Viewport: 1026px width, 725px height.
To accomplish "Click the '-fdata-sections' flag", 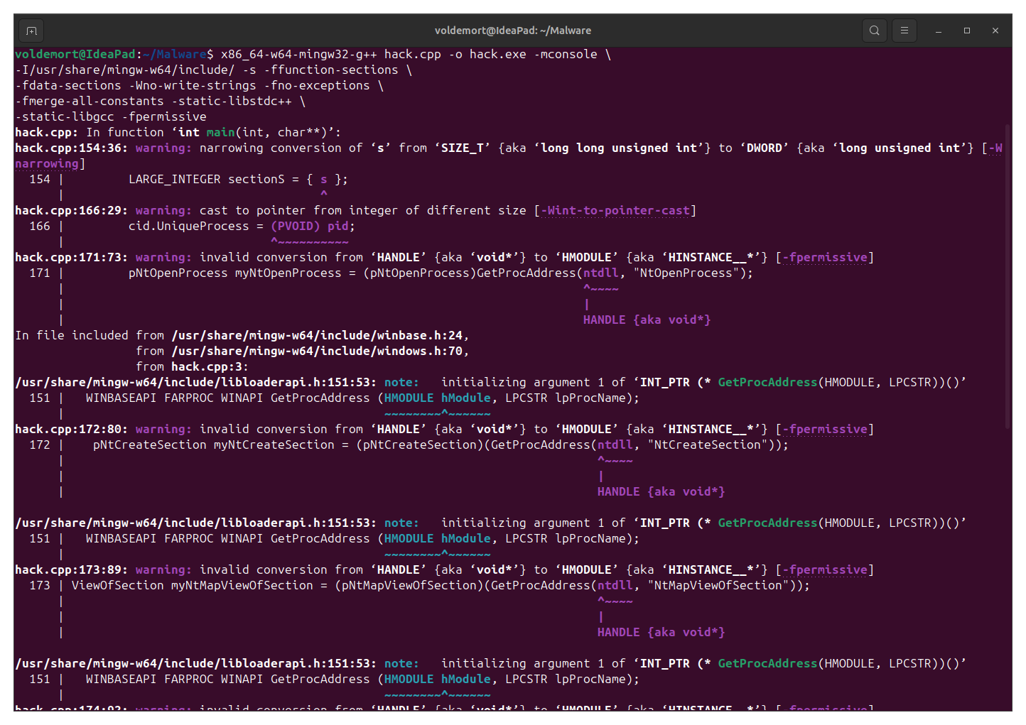I will [68, 86].
